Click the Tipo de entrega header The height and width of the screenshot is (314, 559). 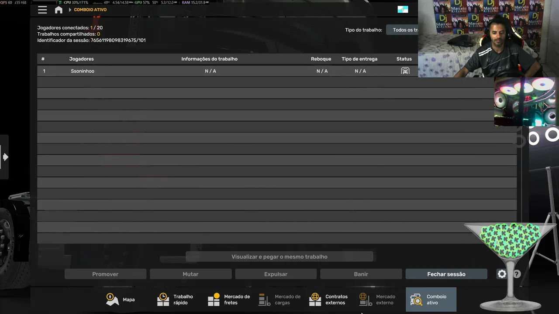click(x=359, y=59)
